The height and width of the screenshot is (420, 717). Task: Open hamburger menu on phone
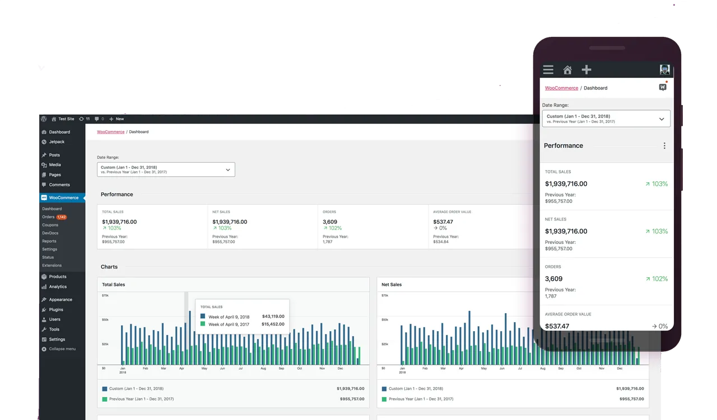point(548,70)
